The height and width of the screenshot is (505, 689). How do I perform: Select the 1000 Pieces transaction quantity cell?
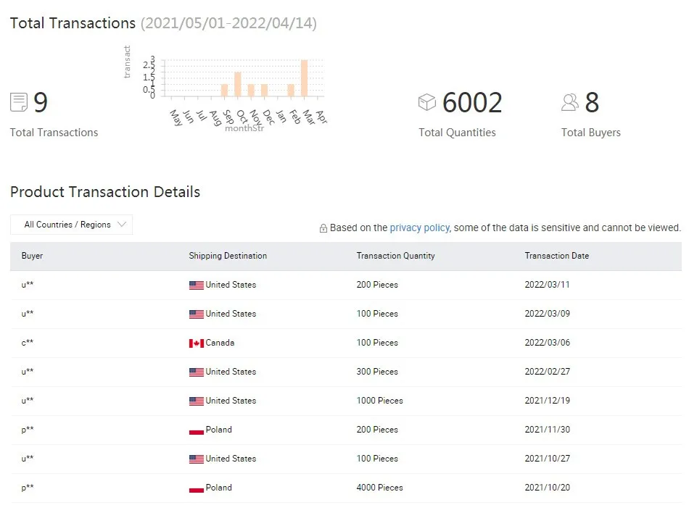click(x=379, y=401)
